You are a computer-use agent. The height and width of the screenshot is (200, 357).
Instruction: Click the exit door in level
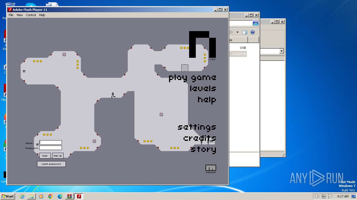[x=185, y=68]
